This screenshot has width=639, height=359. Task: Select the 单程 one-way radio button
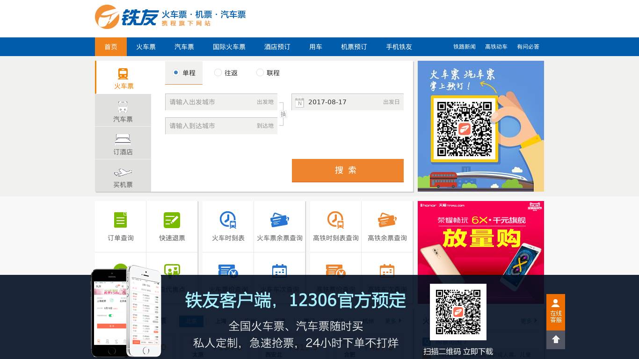176,72
